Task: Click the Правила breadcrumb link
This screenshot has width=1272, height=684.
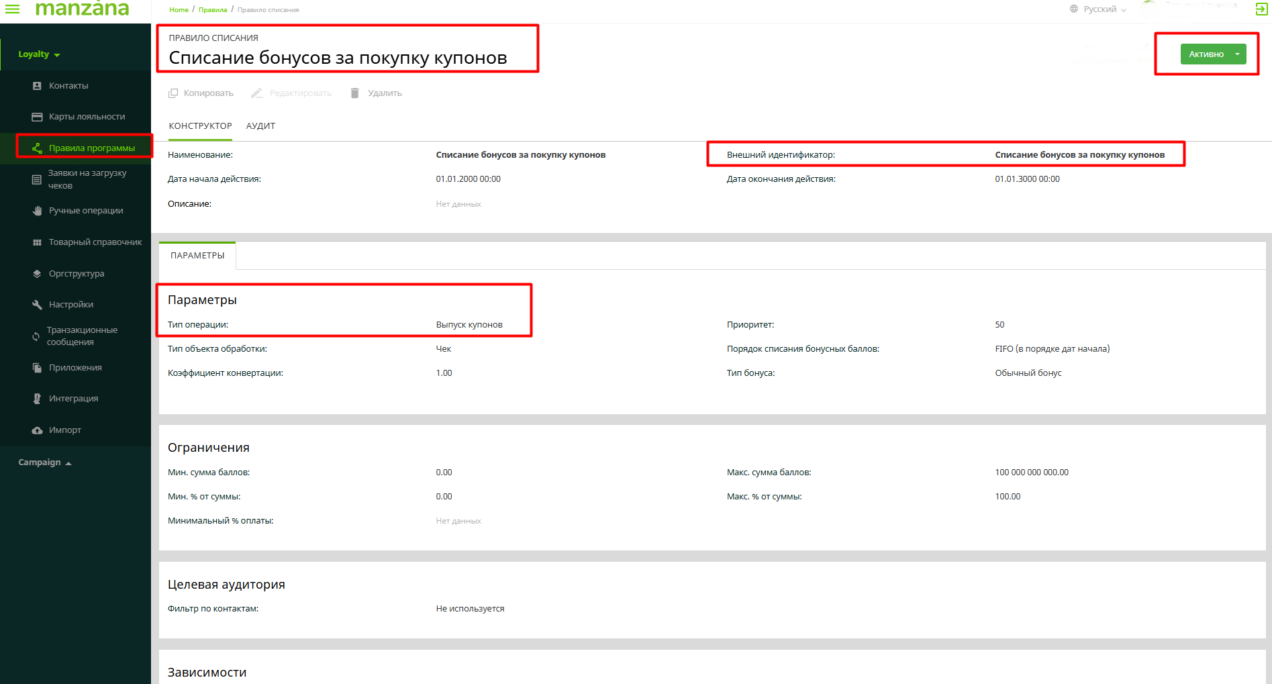Action: coord(213,10)
